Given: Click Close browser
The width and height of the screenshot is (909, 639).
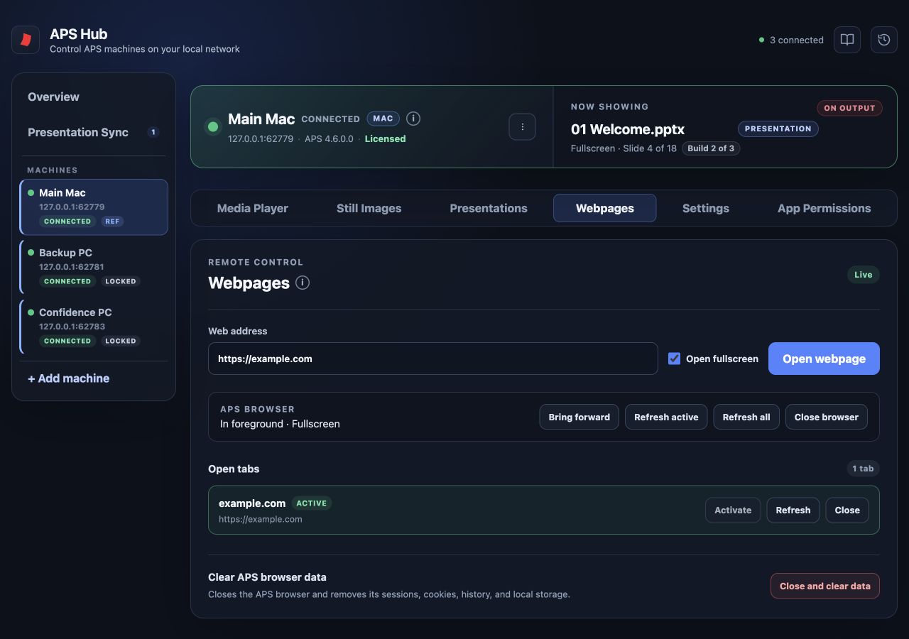Looking at the screenshot, I should 827,417.
